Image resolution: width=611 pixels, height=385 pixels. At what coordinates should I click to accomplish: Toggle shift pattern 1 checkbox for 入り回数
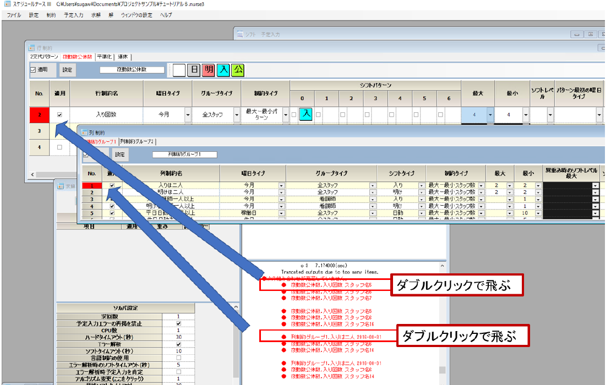318,115
